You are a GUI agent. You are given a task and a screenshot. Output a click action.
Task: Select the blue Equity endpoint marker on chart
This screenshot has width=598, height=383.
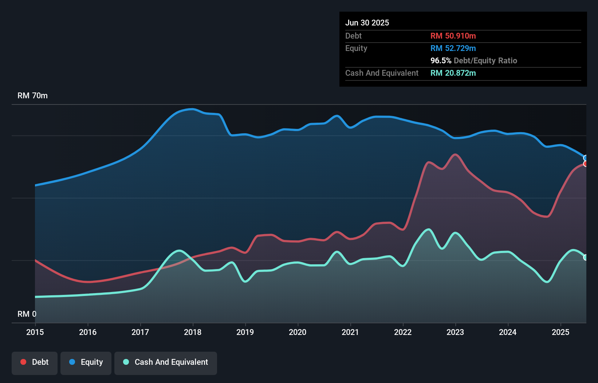[x=586, y=158]
